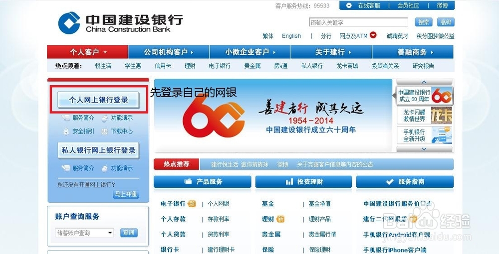This screenshot has width=499, height=254.
Task: Open the 会员社区 link
Action: 408,5
